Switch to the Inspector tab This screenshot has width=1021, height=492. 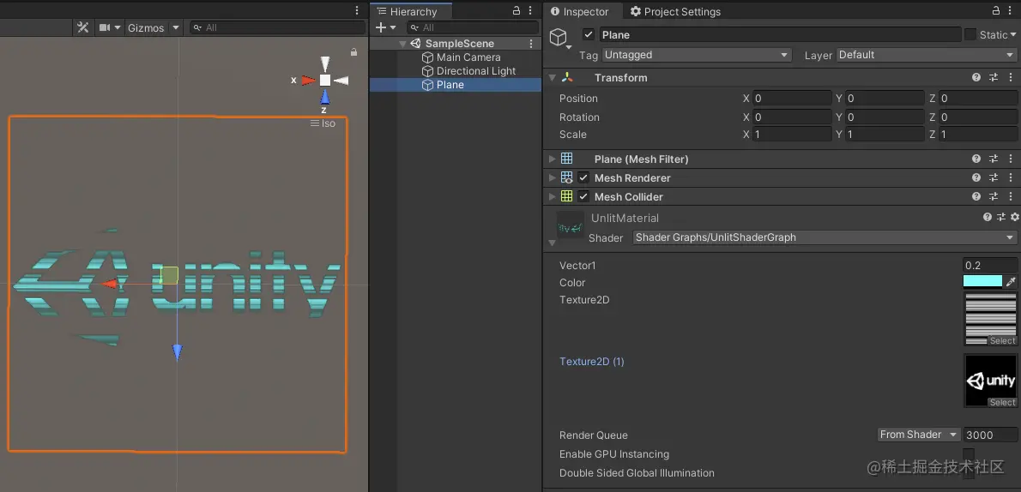pyautogui.click(x=579, y=11)
